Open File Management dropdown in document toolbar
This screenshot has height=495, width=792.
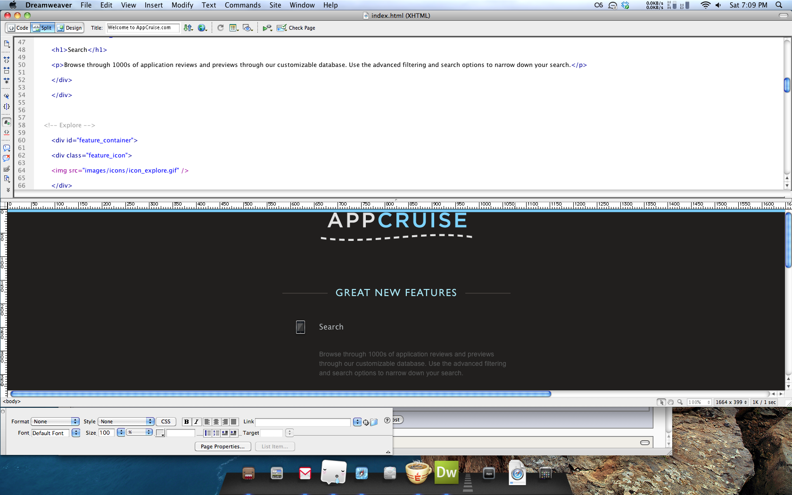(188, 28)
